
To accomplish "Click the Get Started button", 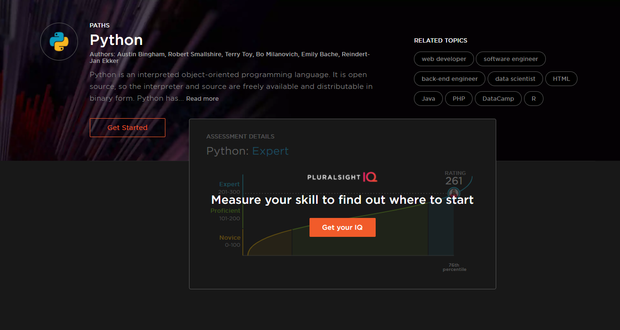I will (128, 128).
